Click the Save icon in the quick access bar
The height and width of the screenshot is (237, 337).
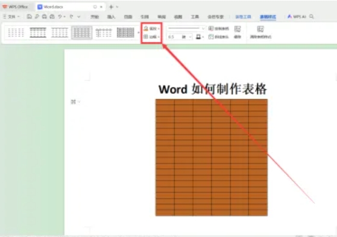[29, 16]
